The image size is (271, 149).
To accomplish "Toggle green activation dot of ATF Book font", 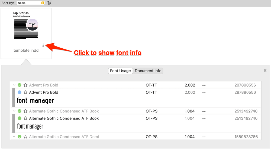I will tap(20, 118).
